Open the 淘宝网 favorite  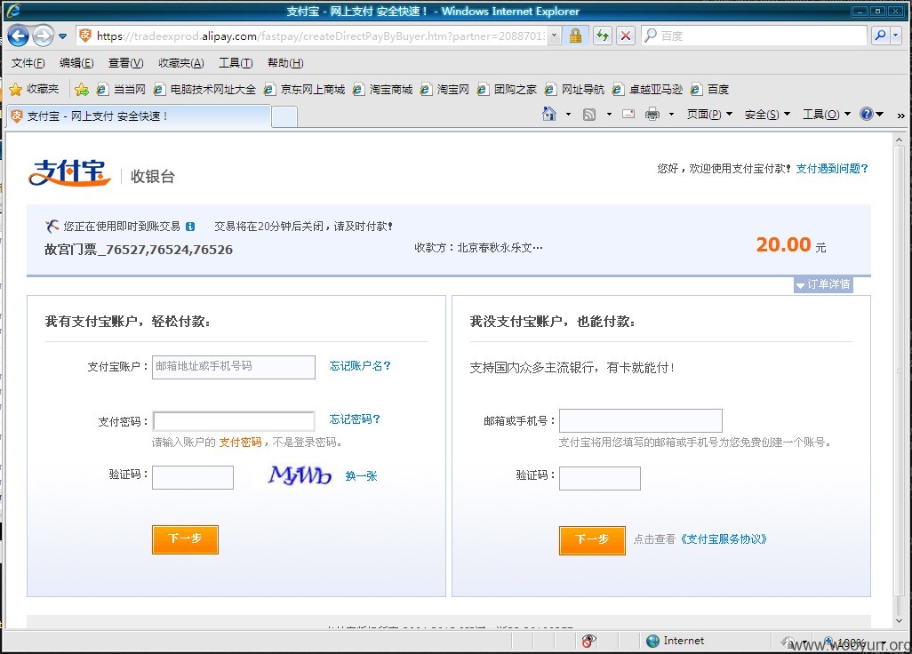[x=444, y=89]
